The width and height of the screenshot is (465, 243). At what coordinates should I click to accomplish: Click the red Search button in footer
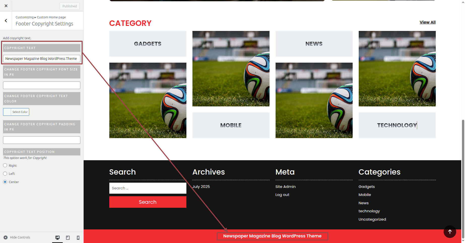click(x=148, y=202)
